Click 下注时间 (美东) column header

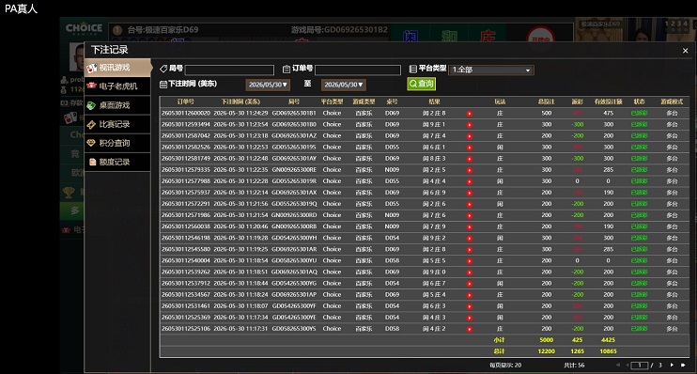[x=240, y=101]
